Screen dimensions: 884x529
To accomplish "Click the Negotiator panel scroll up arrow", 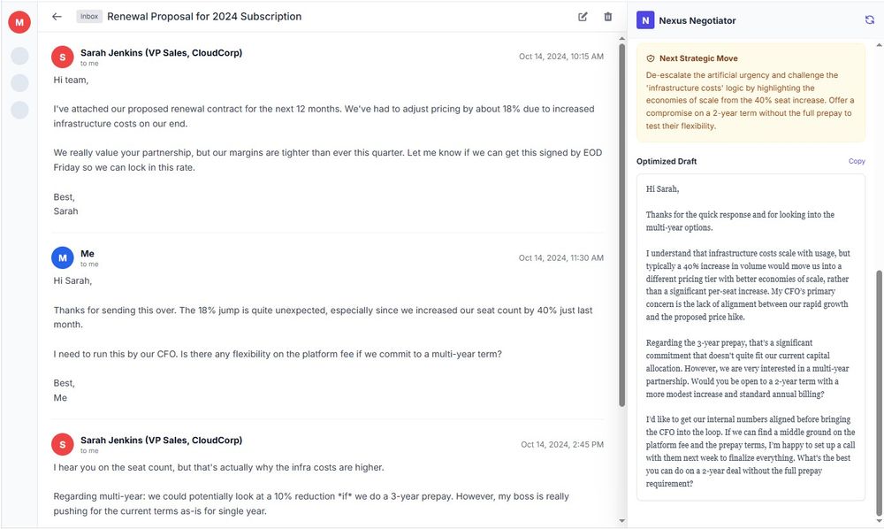I will coord(879,44).
